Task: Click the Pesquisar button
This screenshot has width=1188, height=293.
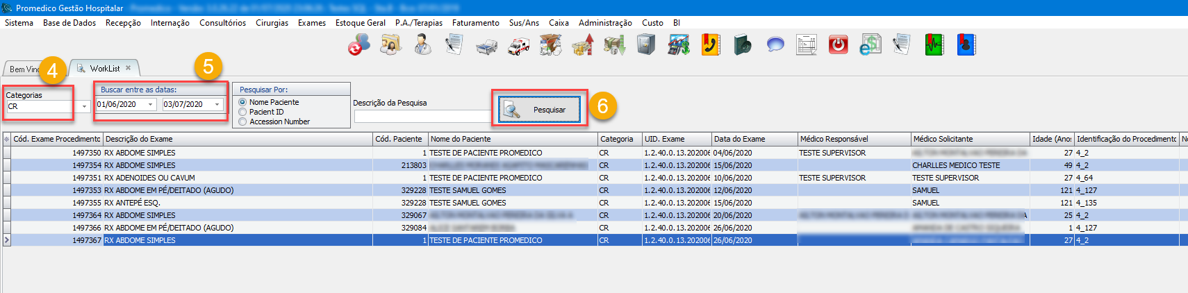Action: point(540,110)
